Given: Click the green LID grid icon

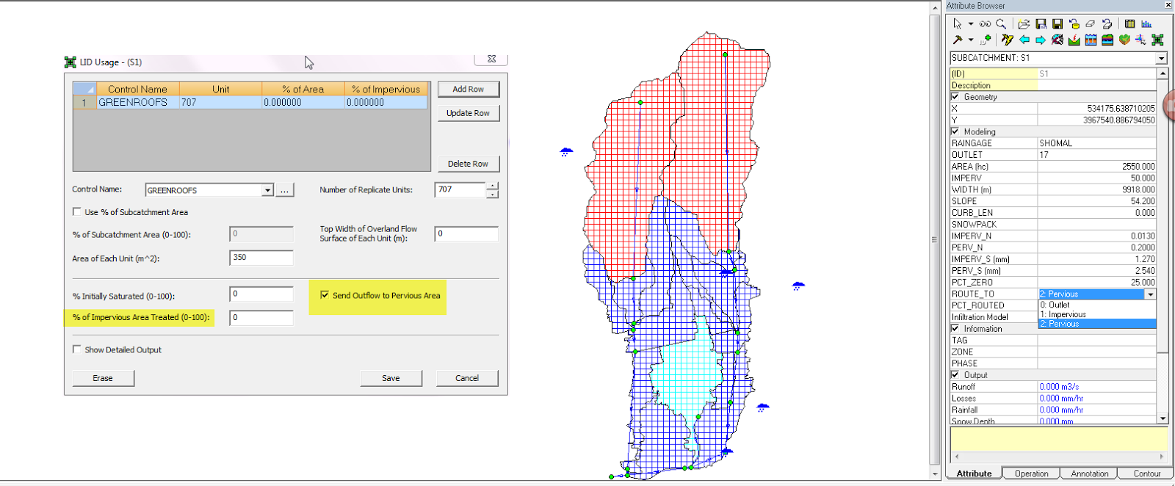Looking at the screenshot, I should pos(1157,40).
